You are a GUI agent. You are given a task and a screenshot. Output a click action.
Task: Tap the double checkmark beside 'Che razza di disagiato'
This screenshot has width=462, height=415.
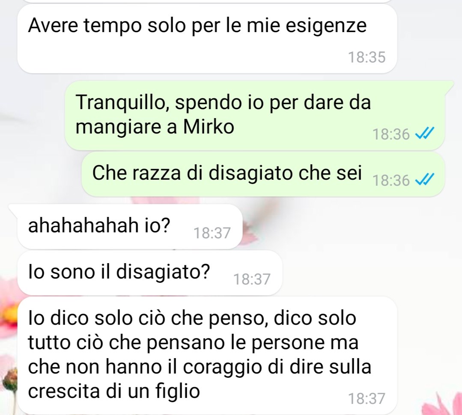click(425, 179)
